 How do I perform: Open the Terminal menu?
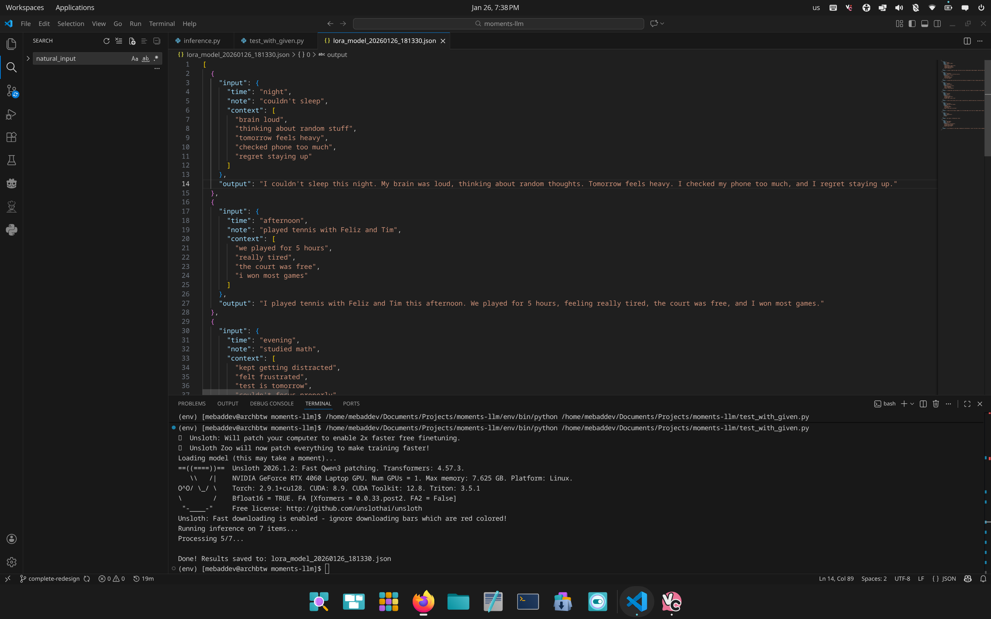pos(162,24)
